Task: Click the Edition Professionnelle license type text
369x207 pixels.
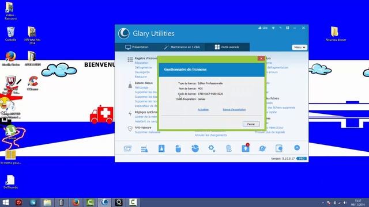Action: (210, 83)
